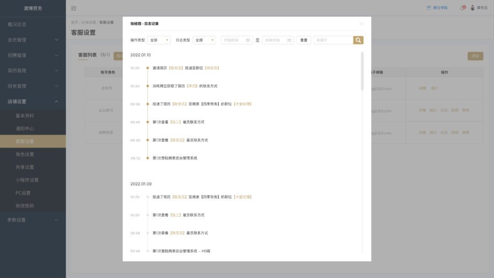This screenshot has width=494, height=278.
Task: Expand 简历管理 sidebar menu
Action: [x=33, y=70]
